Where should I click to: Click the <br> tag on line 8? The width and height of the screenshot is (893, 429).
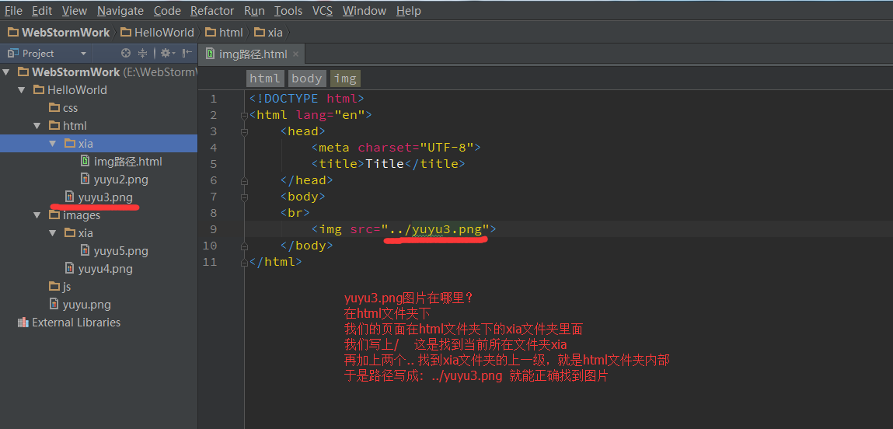coord(295,213)
